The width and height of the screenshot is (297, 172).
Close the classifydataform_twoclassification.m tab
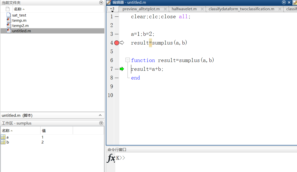tap(280, 9)
